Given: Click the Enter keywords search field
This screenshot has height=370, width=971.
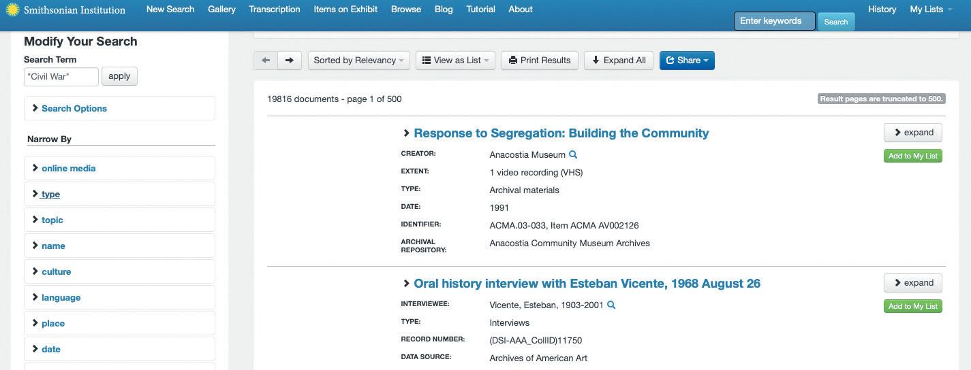Looking at the screenshot, I should (774, 21).
